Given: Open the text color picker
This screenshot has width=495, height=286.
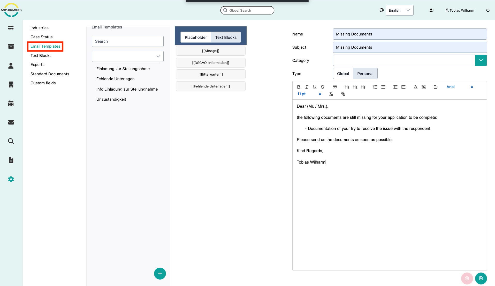Looking at the screenshot, I should tap(415, 87).
